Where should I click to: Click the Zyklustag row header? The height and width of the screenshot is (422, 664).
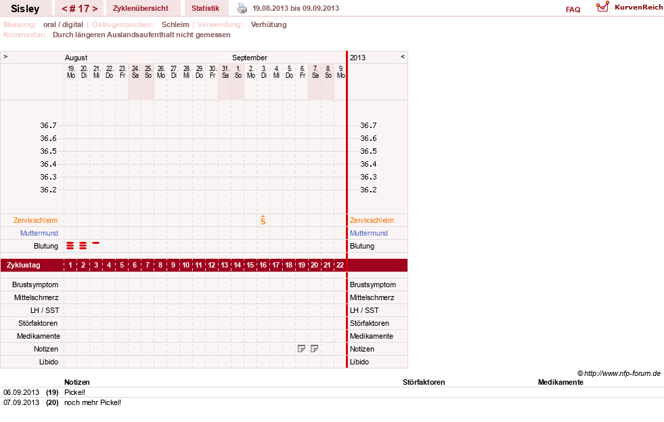pyautogui.click(x=24, y=266)
